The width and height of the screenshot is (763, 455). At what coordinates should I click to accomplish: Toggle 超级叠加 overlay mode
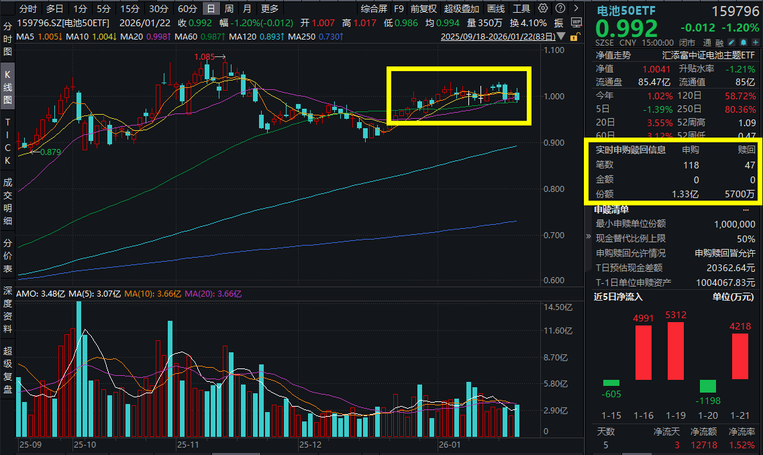[460, 8]
